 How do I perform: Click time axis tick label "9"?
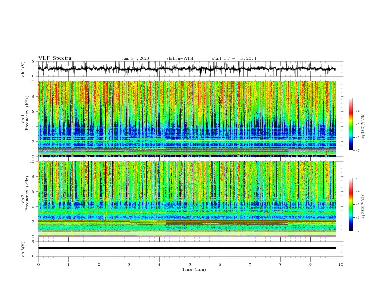(x=310, y=264)
